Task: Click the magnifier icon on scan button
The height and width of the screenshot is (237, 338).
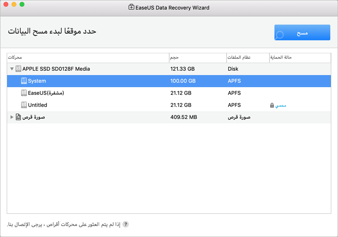Action: pyautogui.click(x=279, y=35)
